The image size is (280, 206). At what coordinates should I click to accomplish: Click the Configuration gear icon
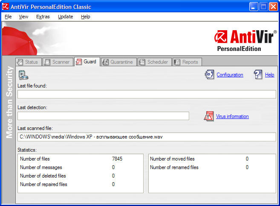tap(209, 74)
